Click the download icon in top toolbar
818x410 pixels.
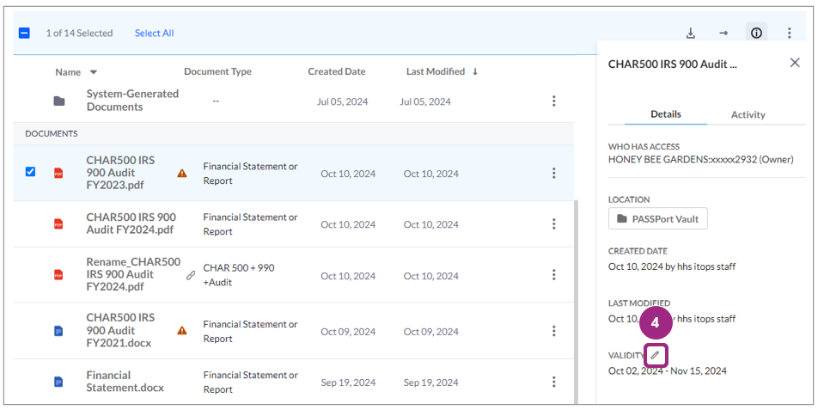pyautogui.click(x=690, y=33)
